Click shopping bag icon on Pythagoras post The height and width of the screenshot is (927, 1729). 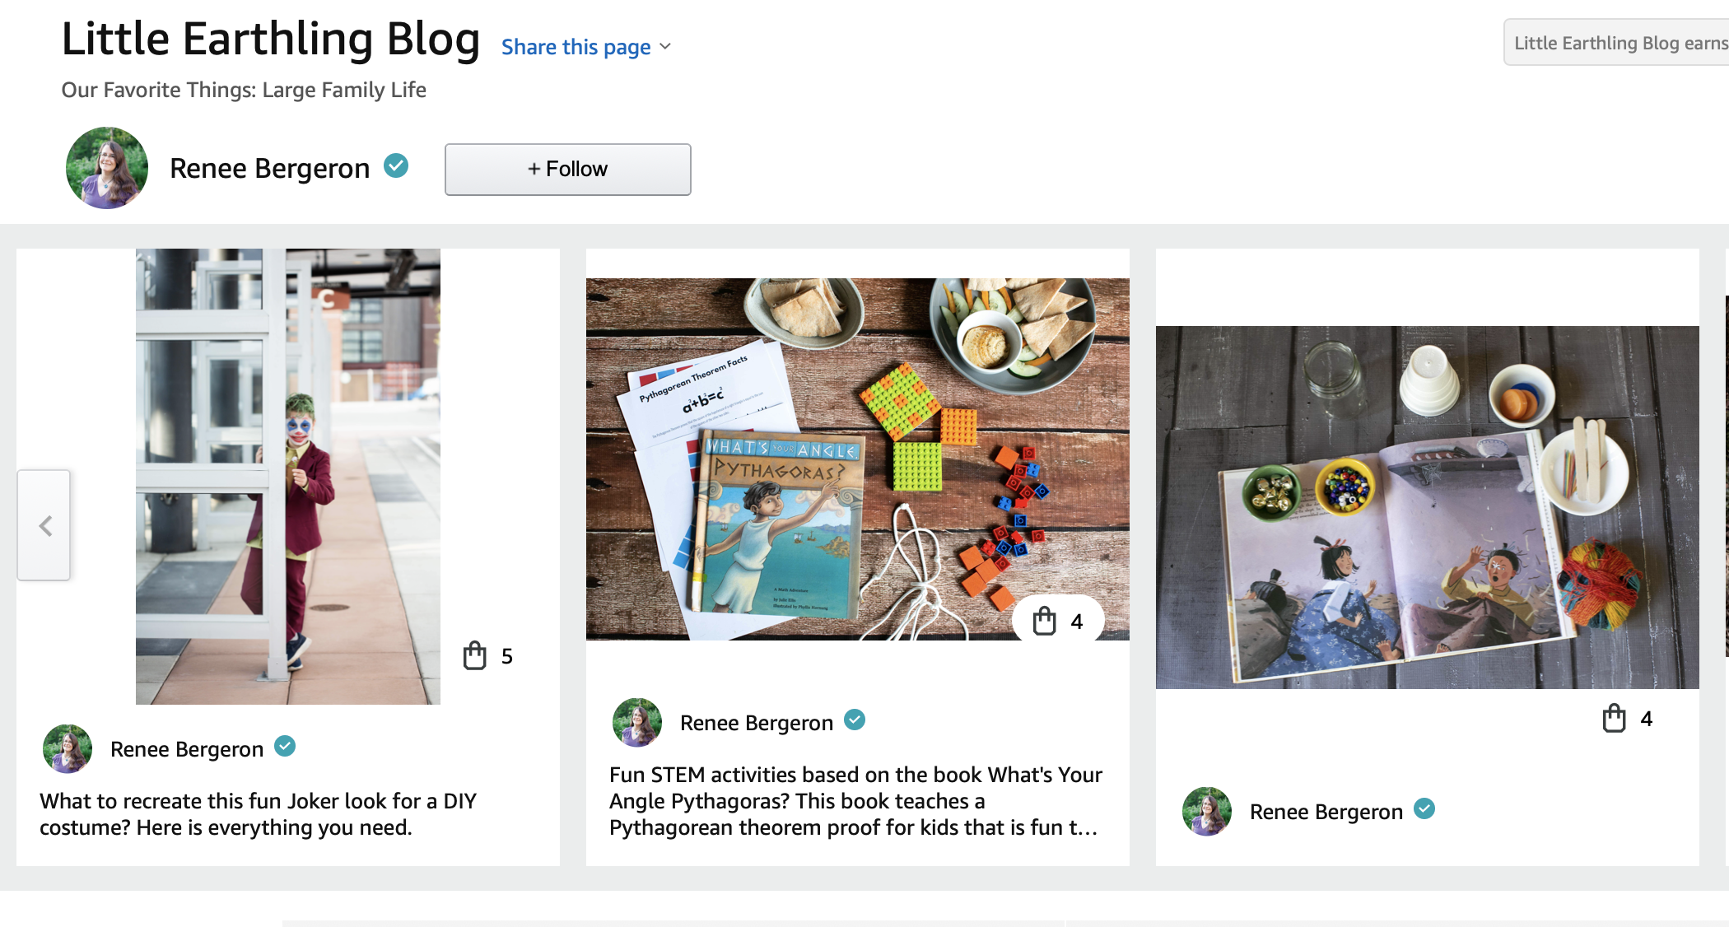pyautogui.click(x=1045, y=621)
